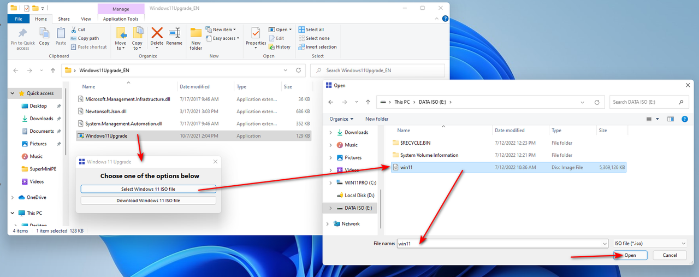Toggle preview pane icon in Open dialog
Screen dimensions: 699x277
(x=671, y=119)
